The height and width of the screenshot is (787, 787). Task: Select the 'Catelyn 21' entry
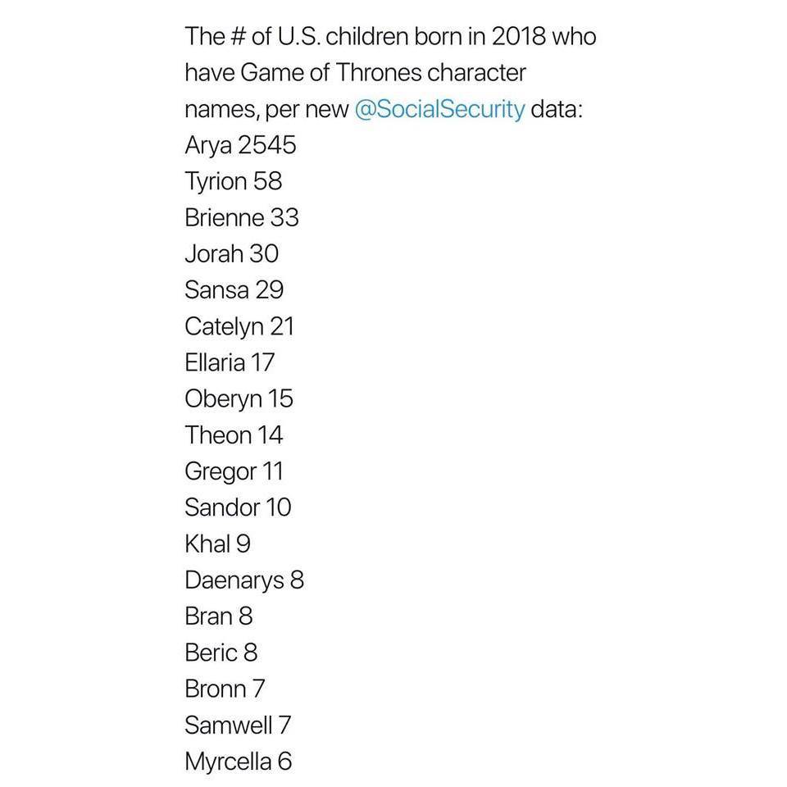(x=239, y=326)
